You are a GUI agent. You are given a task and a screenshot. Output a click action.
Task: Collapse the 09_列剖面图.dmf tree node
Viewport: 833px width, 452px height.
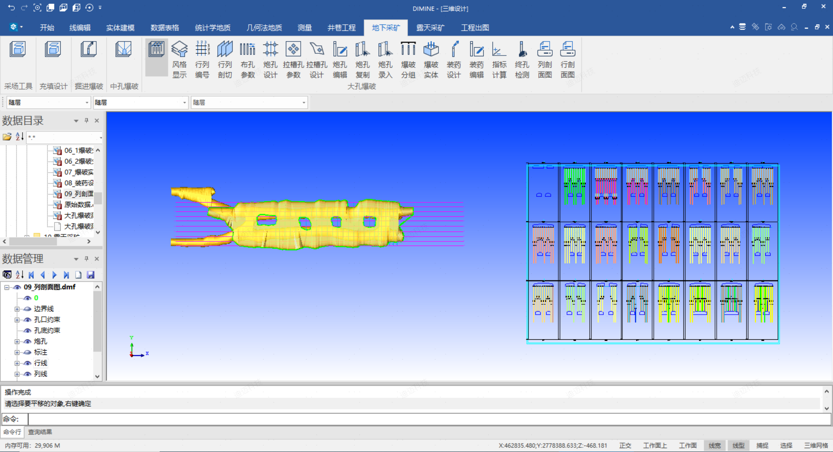pyautogui.click(x=7, y=287)
